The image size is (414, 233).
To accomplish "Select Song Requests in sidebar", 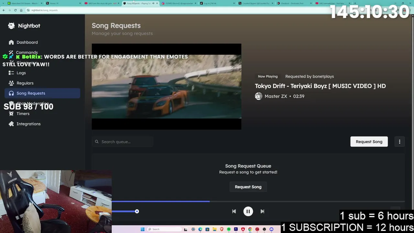I will coord(42,93).
